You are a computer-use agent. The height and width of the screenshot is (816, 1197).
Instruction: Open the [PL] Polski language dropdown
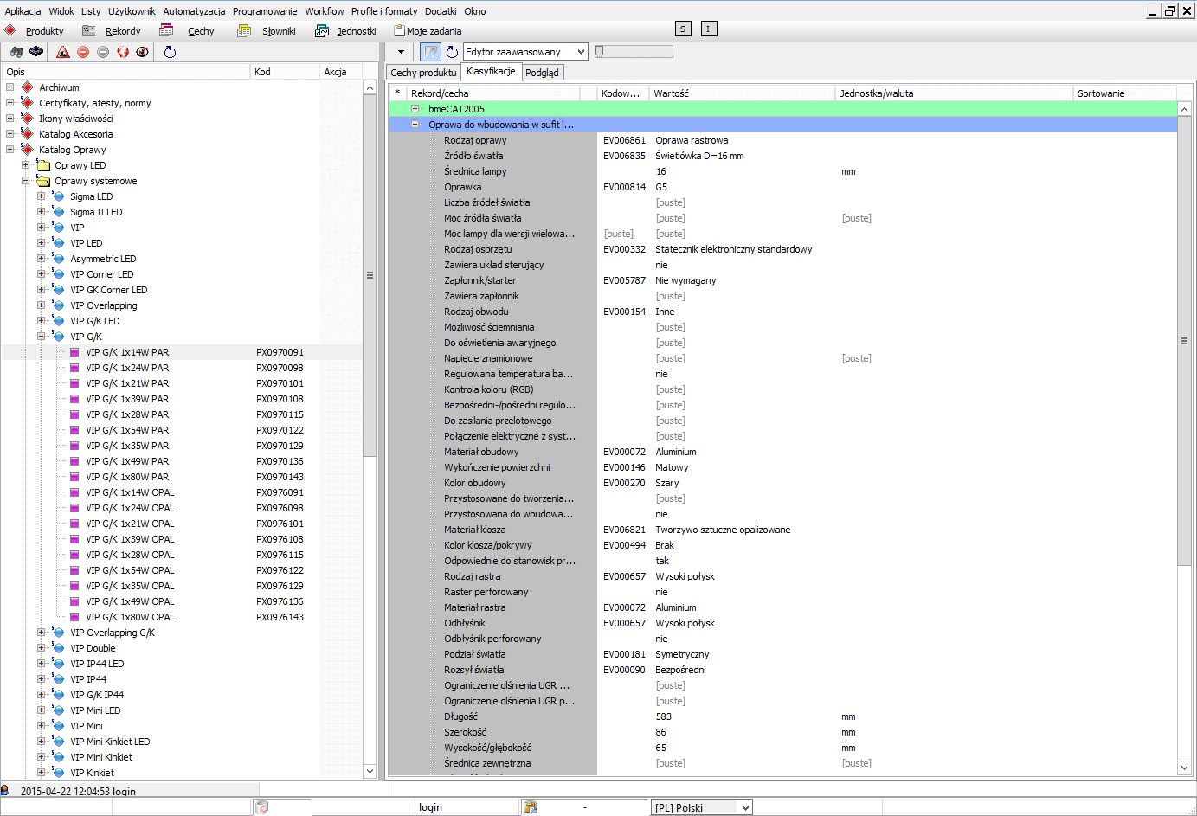coord(702,807)
